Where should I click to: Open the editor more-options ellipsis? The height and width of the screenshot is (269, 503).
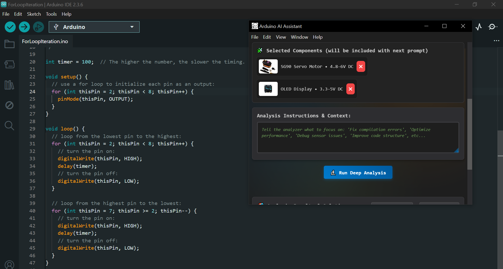coord(496,41)
